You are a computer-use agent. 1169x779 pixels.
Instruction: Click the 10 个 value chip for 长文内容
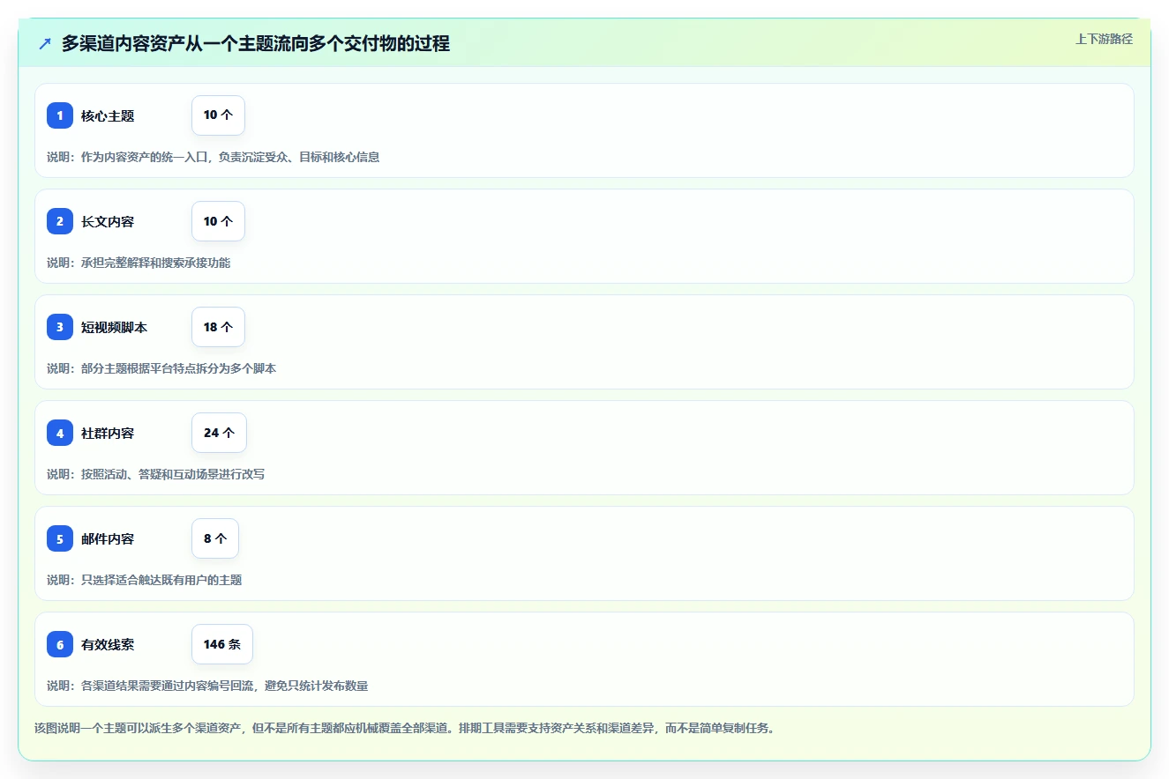[x=218, y=221]
